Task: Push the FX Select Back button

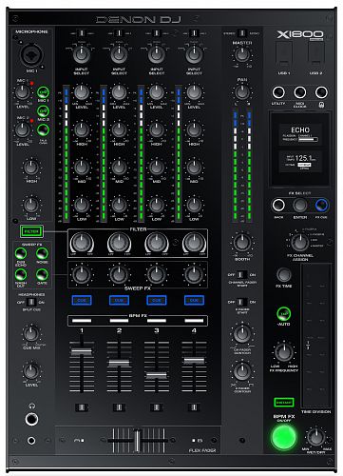Action: pyautogui.click(x=278, y=206)
